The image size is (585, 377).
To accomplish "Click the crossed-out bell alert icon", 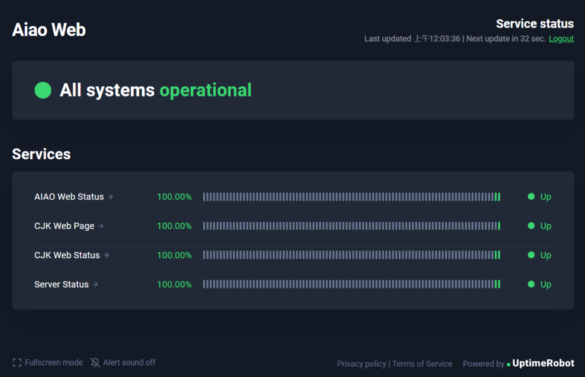I will [x=95, y=363].
